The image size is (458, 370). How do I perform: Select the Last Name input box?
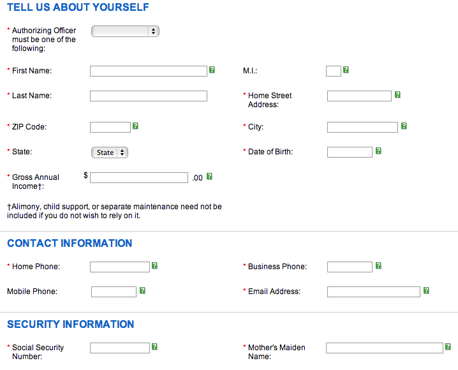tap(149, 96)
